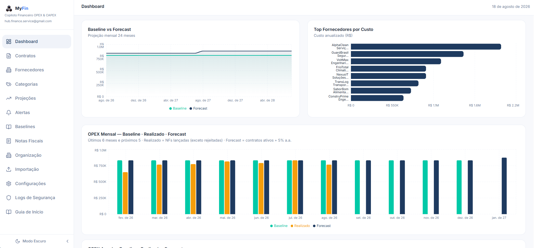534x248 pixels.
Task: Click the moon icon for dark mode
Action: click(x=18, y=241)
